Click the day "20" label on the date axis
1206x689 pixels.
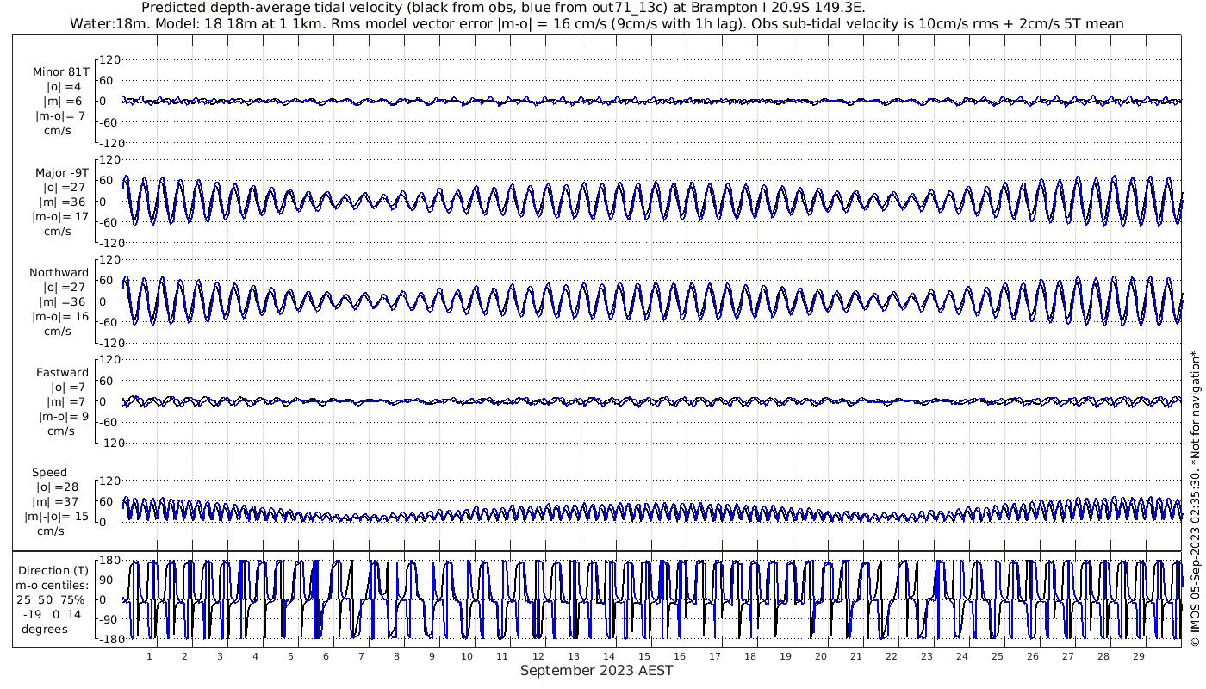click(x=821, y=656)
